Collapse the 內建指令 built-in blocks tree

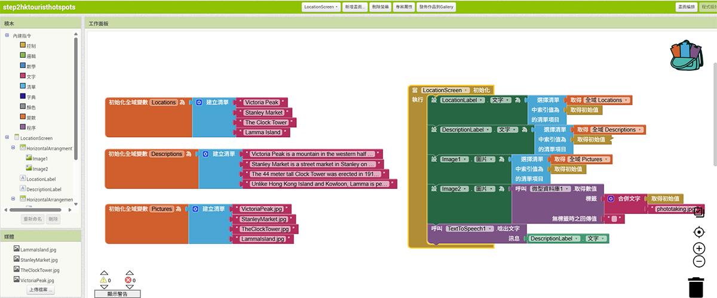tap(7, 36)
